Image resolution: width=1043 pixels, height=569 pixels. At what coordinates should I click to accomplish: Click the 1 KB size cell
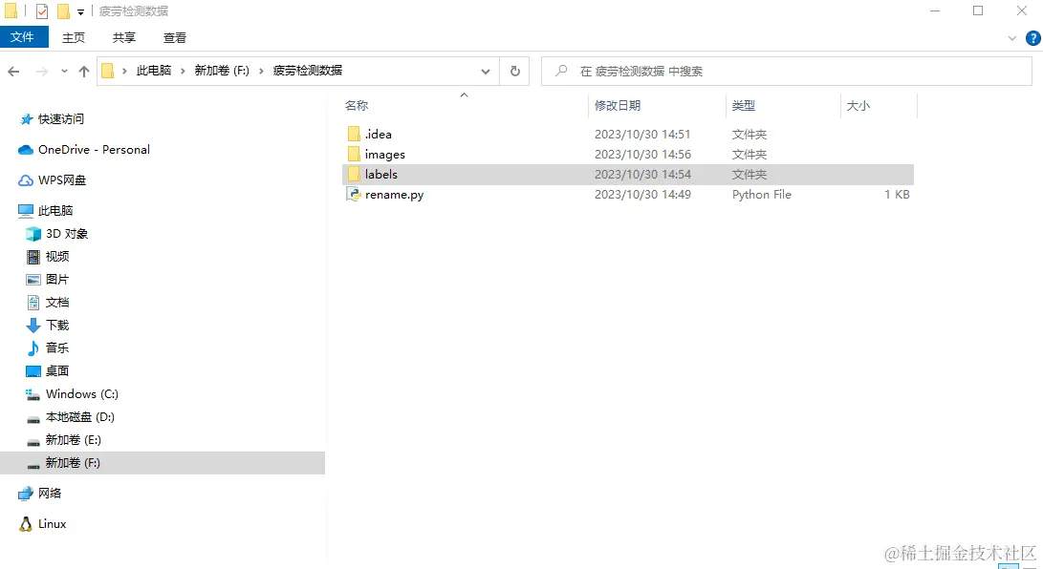click(897, 195)
